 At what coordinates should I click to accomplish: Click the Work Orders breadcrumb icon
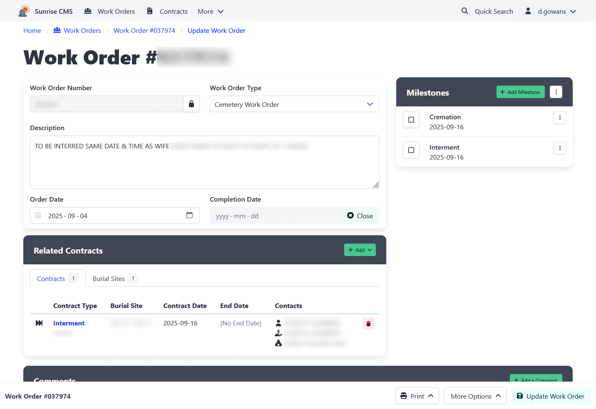(57, 30)
